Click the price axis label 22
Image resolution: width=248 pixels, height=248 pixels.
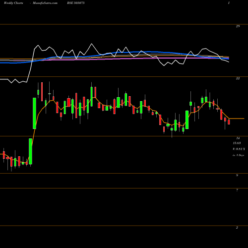click(238, 78)
